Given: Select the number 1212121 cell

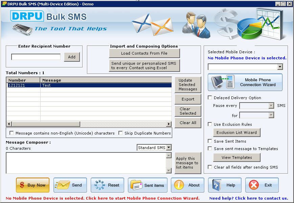Looking at the screenshot, I should point(23,85).
